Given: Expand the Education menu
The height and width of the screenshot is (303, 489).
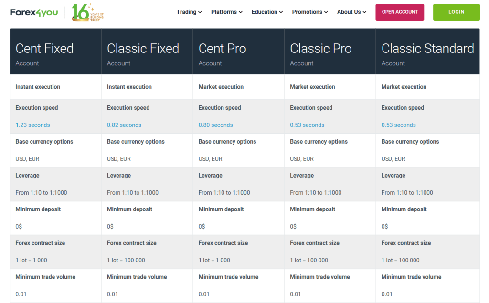Looking at the screenshot, I should tap(267, 12).
